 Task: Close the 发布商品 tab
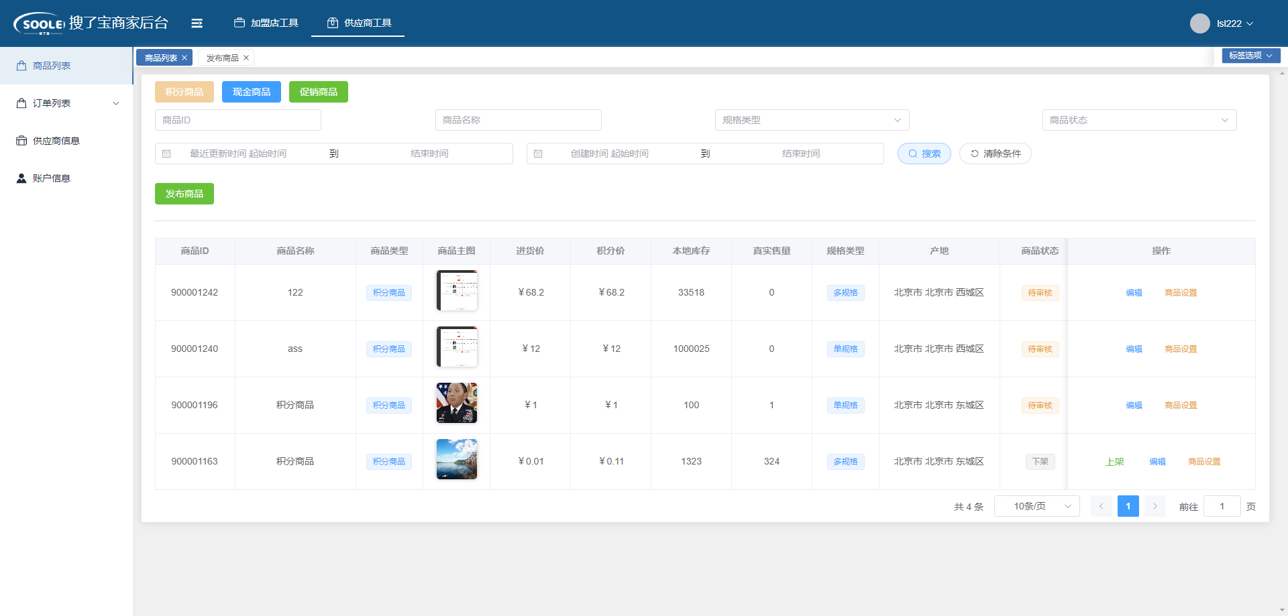pyautogui.click(x=246, y=58)
